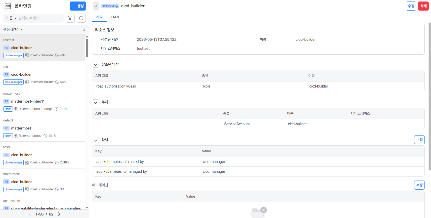
Task: Open the 이름 search-field dropdown
Action: 12,18
